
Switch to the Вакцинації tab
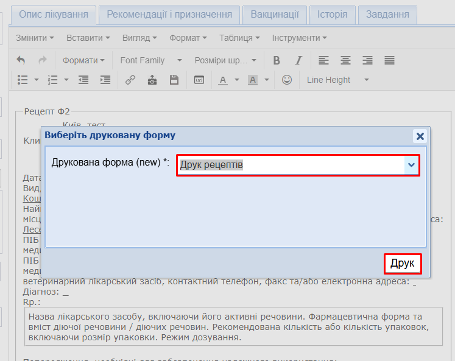tap(275, 14)
